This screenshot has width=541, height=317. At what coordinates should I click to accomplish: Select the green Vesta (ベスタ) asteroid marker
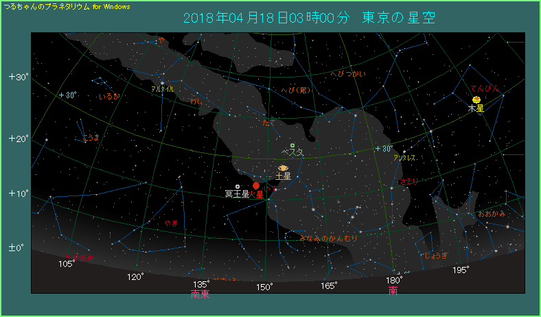[x=292, y=145]
